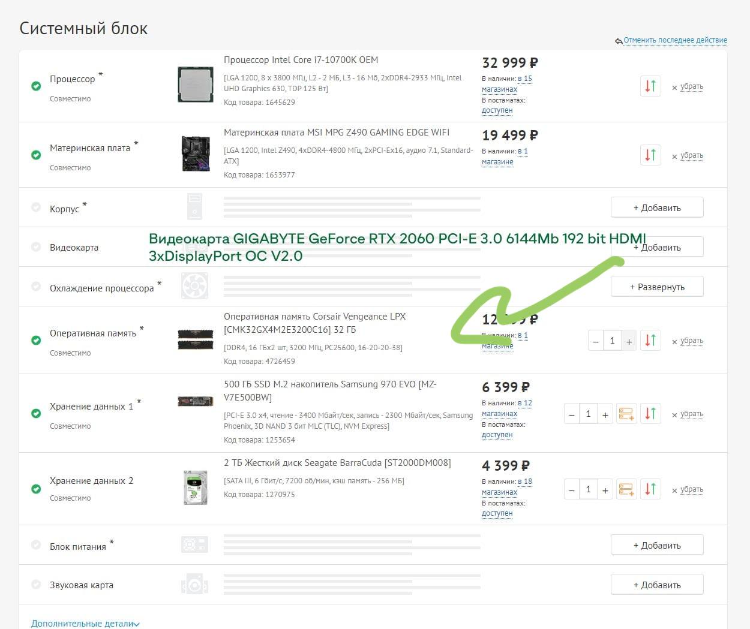Open the Corsair Vengeance LPX memory image

[196, 339]
